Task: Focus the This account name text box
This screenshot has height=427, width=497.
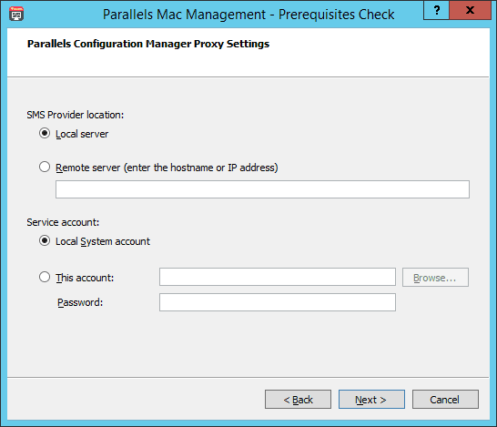Action: click(x=278, y=277)
